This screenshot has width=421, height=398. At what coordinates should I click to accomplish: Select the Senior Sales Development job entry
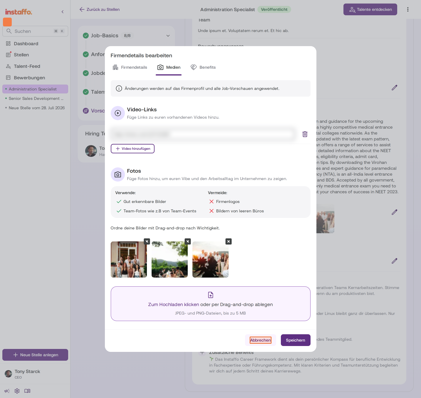[x=35, y=98]
